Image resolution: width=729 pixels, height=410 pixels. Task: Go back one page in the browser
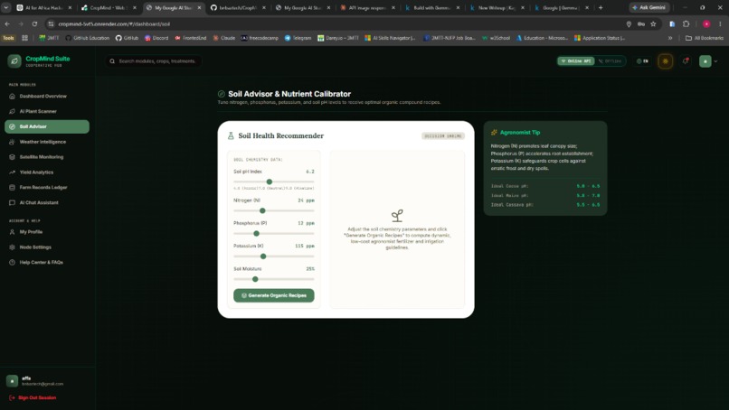pos(7,23)
